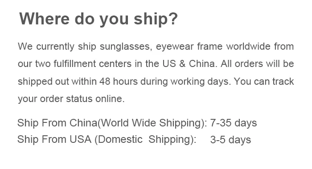This screenshot has height=169, width=312.
Task: Click '(Domestic Shipping)' text
Action: coord(145,140)
